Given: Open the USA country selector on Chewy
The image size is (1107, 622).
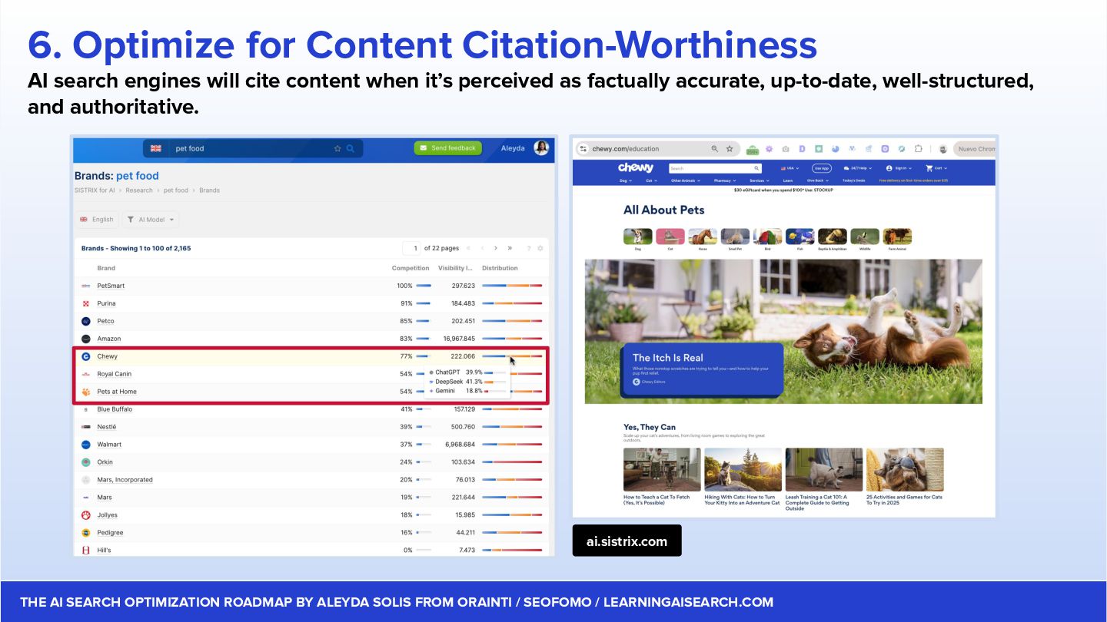Looking at the screenshot, I should tap(790, 168).
